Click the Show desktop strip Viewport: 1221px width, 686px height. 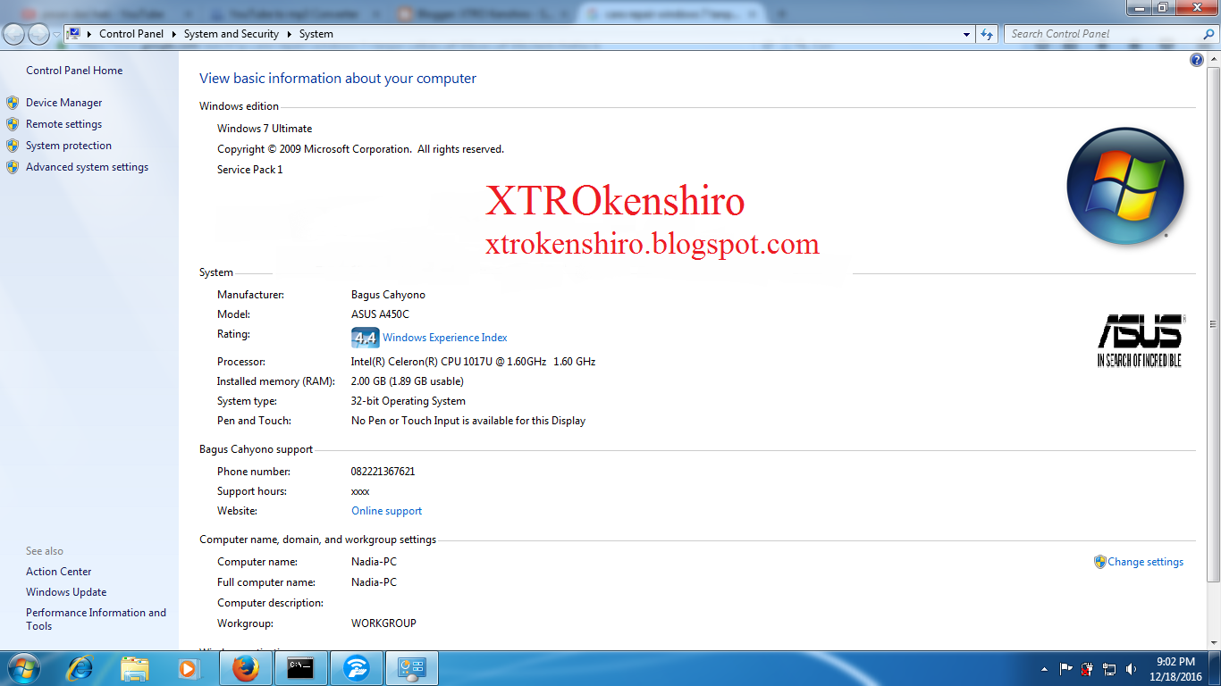click(1215, 668)
